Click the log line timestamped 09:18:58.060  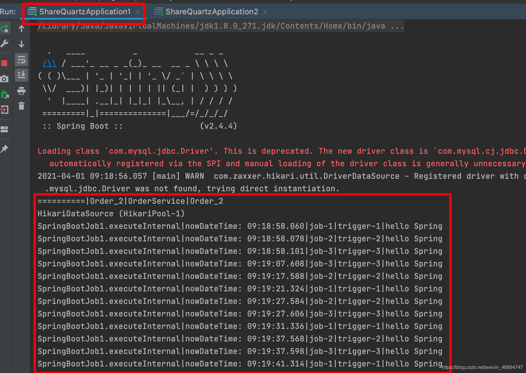[x=240, y=226]
